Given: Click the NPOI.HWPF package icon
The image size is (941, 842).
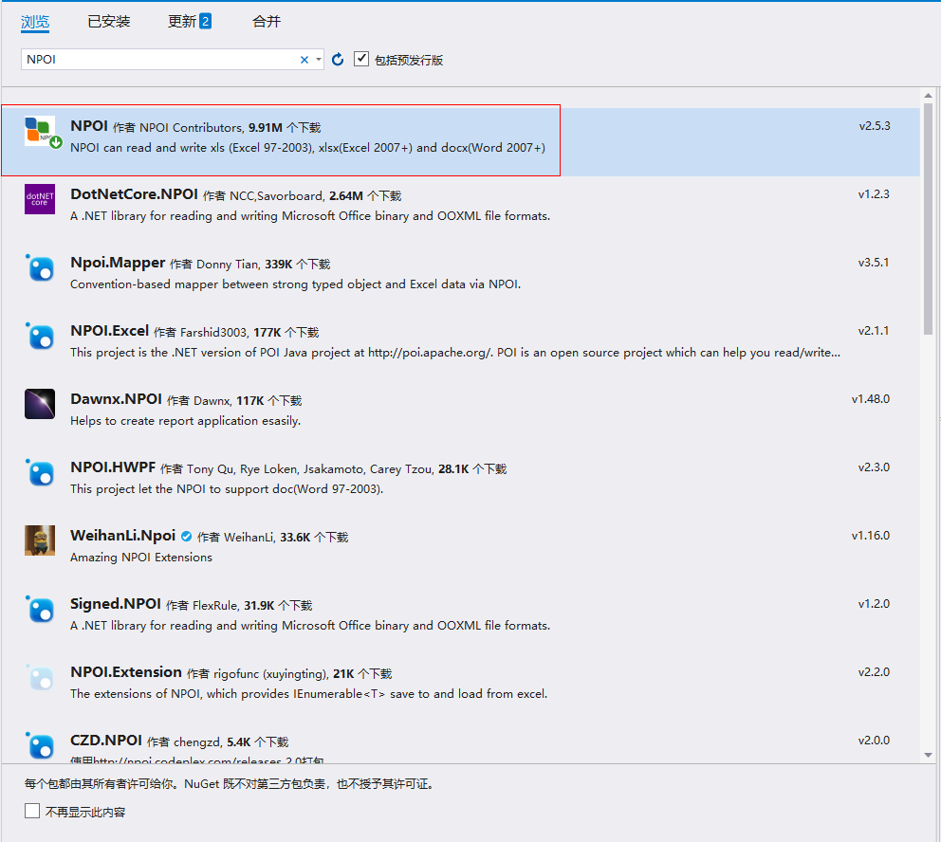Looking at the screenshot, I should pyautogui.click(x=39, y=473).
